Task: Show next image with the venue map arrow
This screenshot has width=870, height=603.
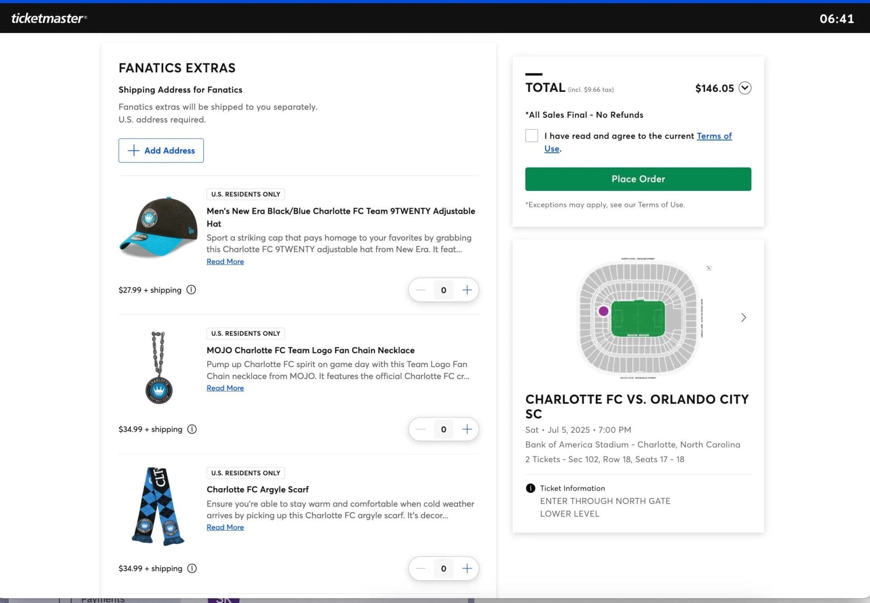Action: tap(743, 317)
